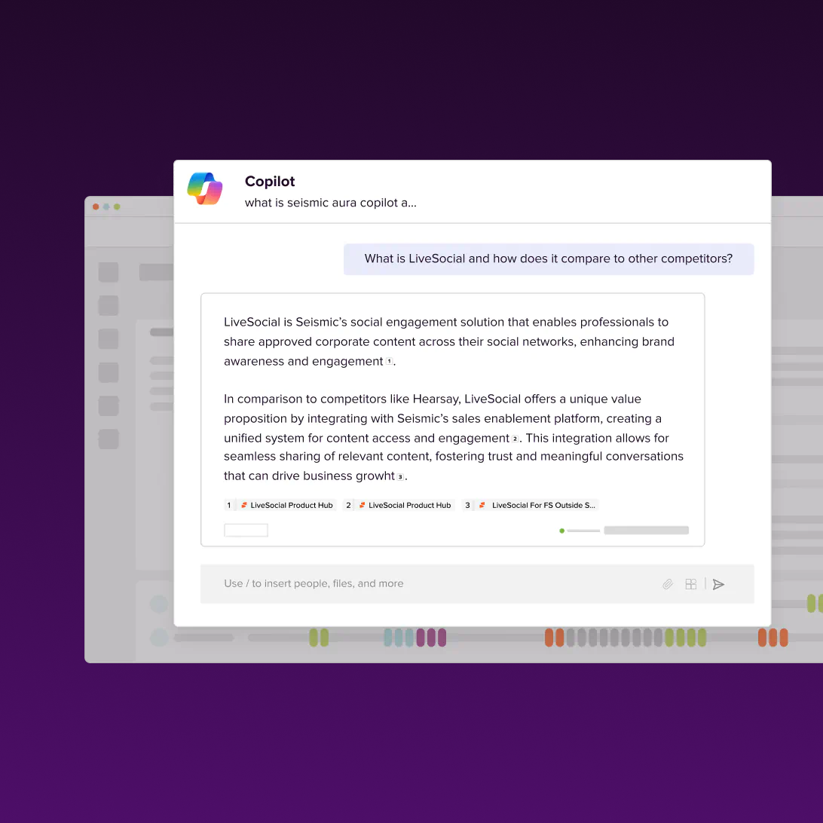
Task: Select the conversation title 'what is seismic aura copilot a...'
Action: (x=330, y=203)
